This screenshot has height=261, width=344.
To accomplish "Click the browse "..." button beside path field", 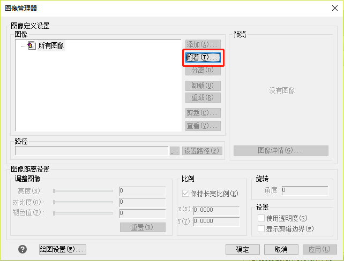I will [x=175, y=151].
